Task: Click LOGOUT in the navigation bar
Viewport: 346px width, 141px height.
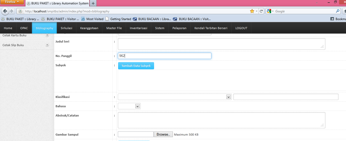Action: coord(241,28)
